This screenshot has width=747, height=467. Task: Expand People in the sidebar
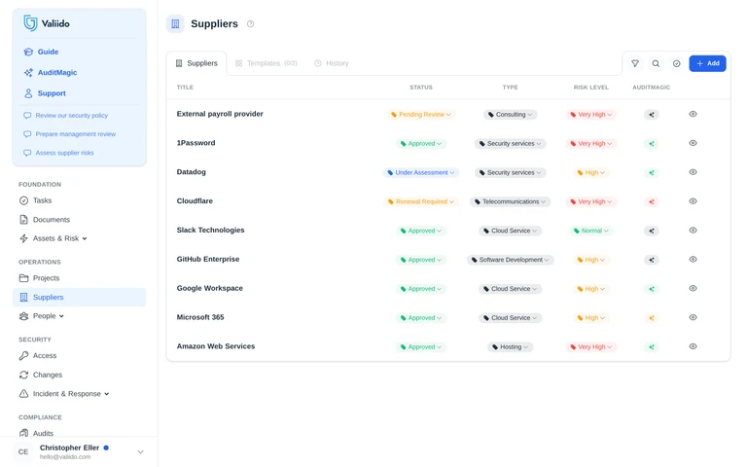(x=41, y=316)
